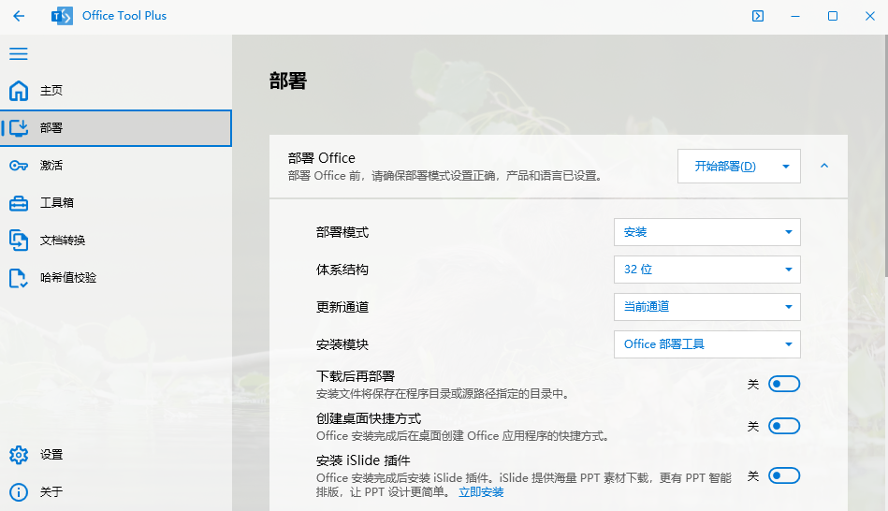Open the 关于 page
Screen dimensions: 888x511
tap(116, 491)
